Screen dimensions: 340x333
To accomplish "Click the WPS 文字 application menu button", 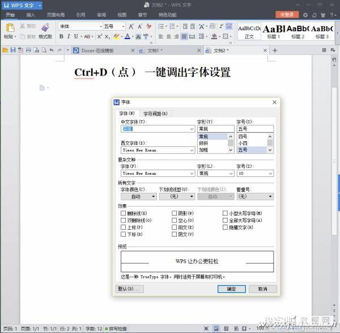I will click(22, 5).
